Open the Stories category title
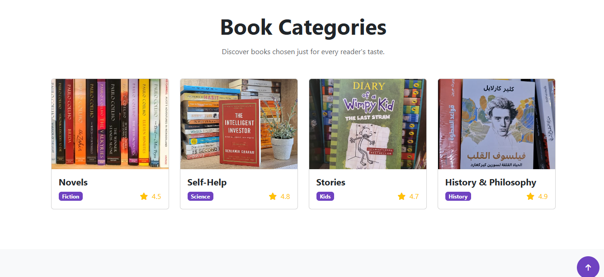Screen dimensions: 604x277 330,182
